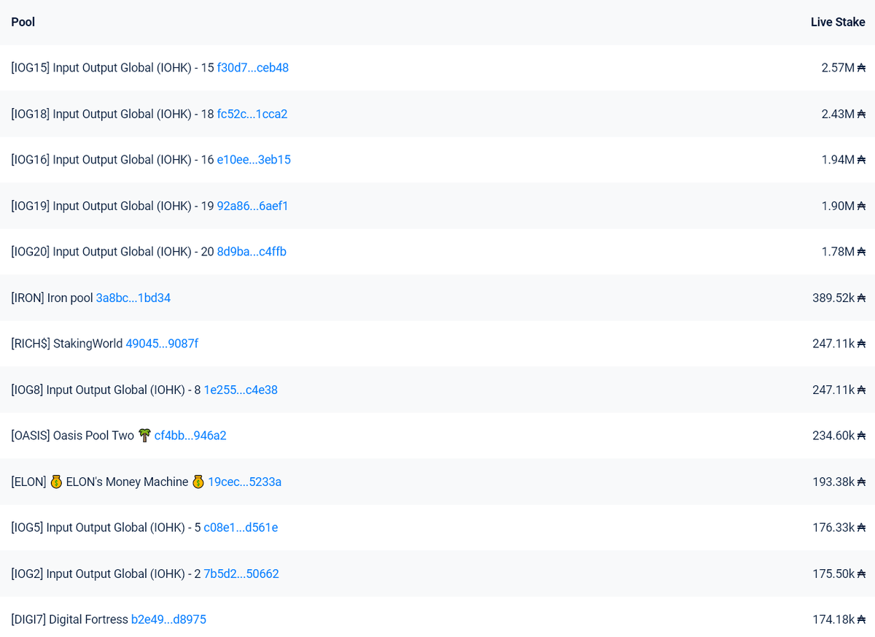Click the 234.60k live stake value
Viewport: 875px width, 637px height.
(839, 436)
